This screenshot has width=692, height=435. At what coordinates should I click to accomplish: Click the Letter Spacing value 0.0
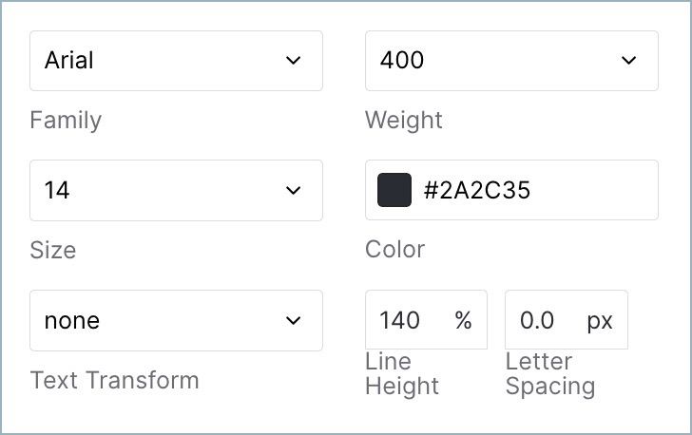point(537,320)
